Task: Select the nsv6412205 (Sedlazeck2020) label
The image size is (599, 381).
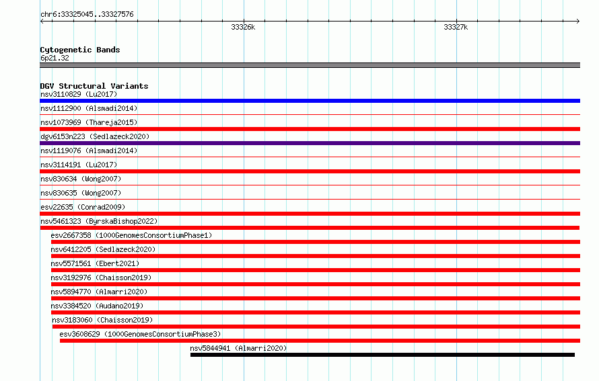Action: (x=103, y=249)
